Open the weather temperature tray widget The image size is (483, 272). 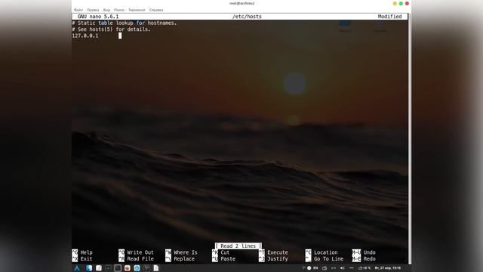[365, 268]
